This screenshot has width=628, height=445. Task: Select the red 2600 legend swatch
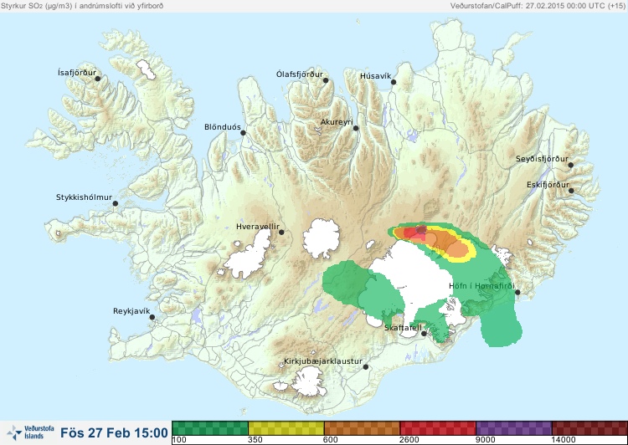pos(438,427)
